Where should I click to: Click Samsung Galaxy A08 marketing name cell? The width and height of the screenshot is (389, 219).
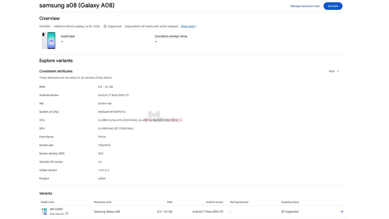tap(107, 212)
